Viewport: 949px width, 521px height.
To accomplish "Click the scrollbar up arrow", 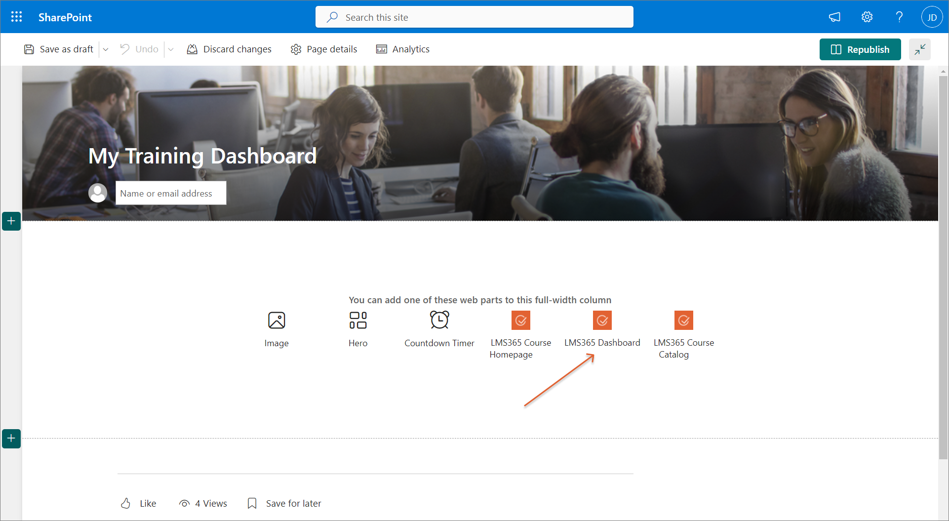I will tap(944, 71).
